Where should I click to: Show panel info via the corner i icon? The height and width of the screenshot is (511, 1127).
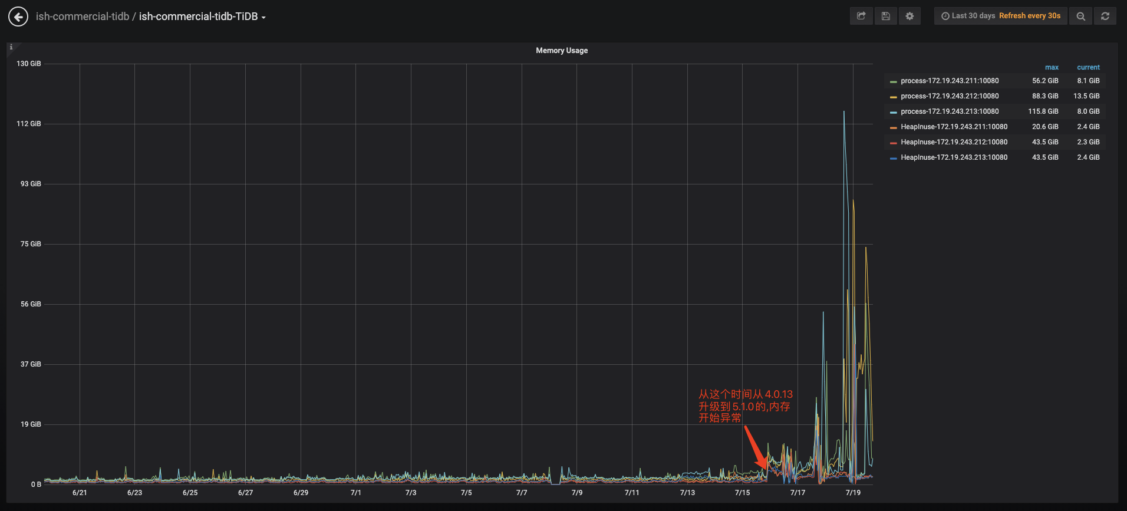click(11, 47)
